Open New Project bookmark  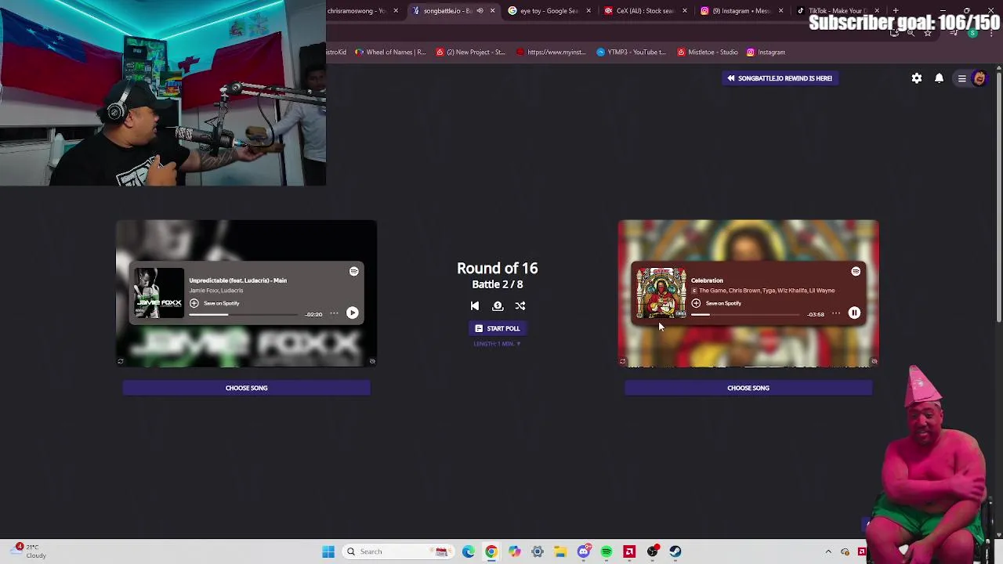point(471,52)
